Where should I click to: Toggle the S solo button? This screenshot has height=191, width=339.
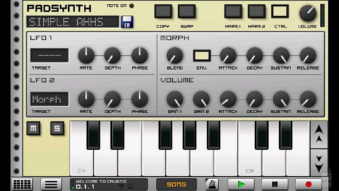coord(57,128)
